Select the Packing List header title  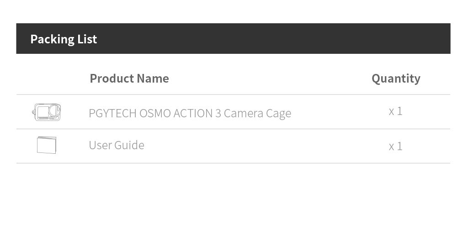64,39
